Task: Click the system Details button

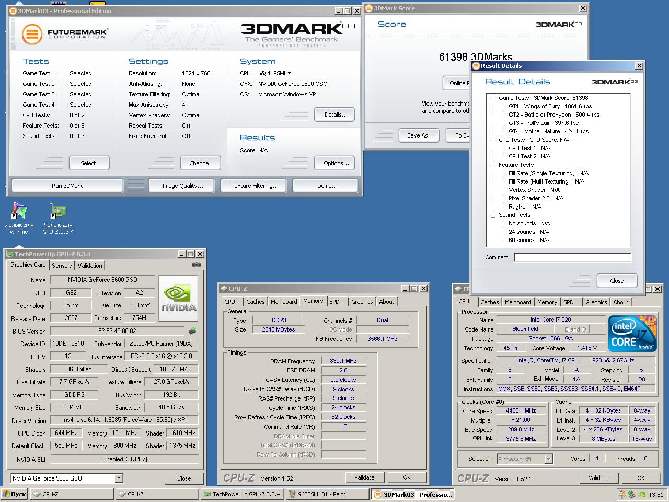Action: pyautogui.click(x=336, y=115)
